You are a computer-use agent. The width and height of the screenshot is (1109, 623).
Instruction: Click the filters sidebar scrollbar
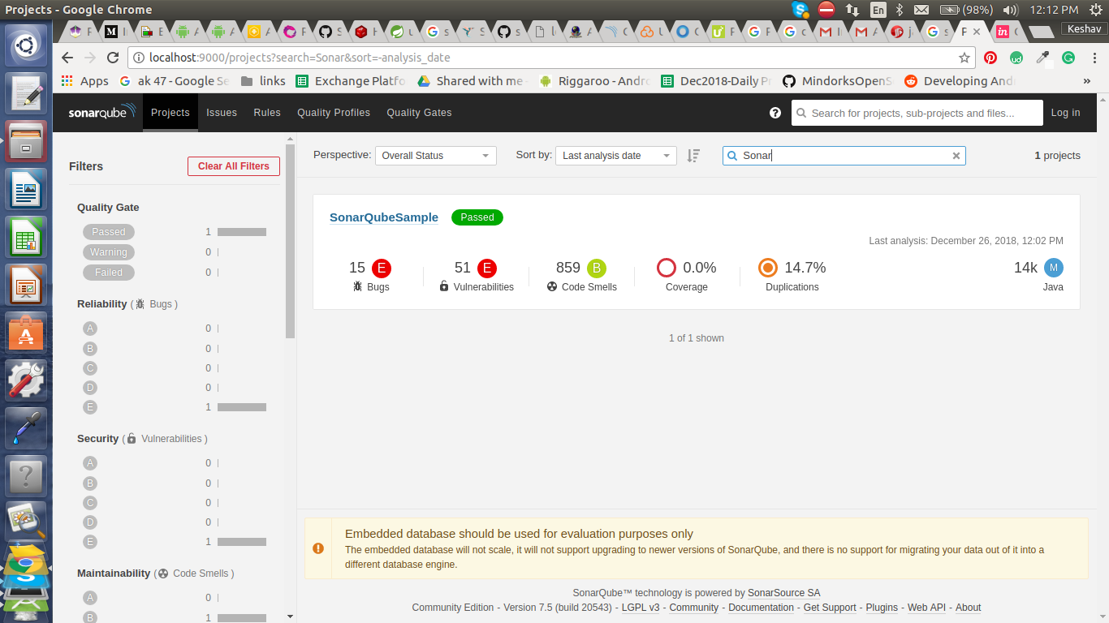coord(291,241)
